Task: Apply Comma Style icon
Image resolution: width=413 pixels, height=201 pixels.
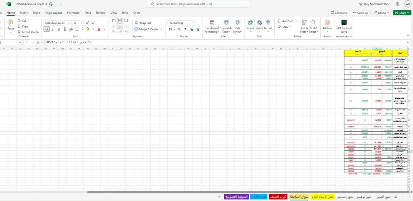Action: [x=185, y=29]
